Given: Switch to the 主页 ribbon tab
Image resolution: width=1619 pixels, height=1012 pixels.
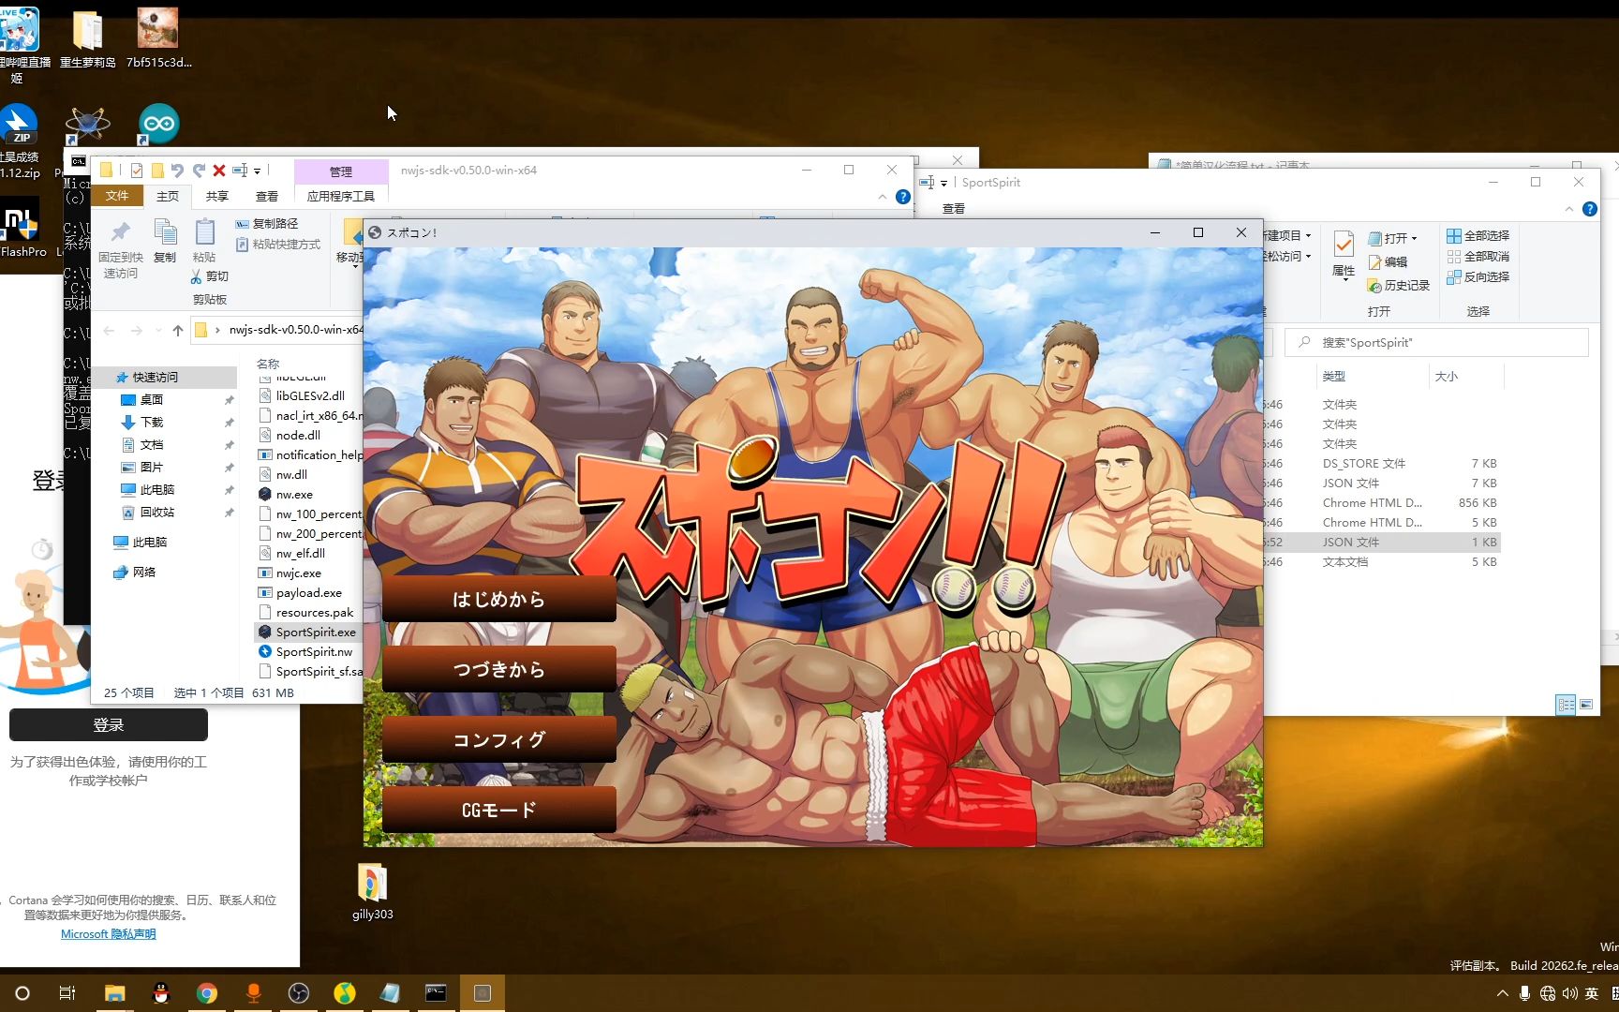Looking at the screenshot, I should (x=168, y=196).
